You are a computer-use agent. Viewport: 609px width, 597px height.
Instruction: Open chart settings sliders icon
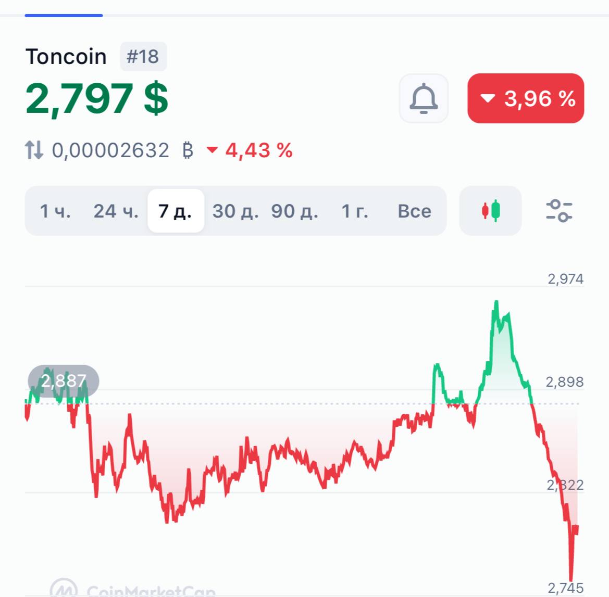point(559,211)
